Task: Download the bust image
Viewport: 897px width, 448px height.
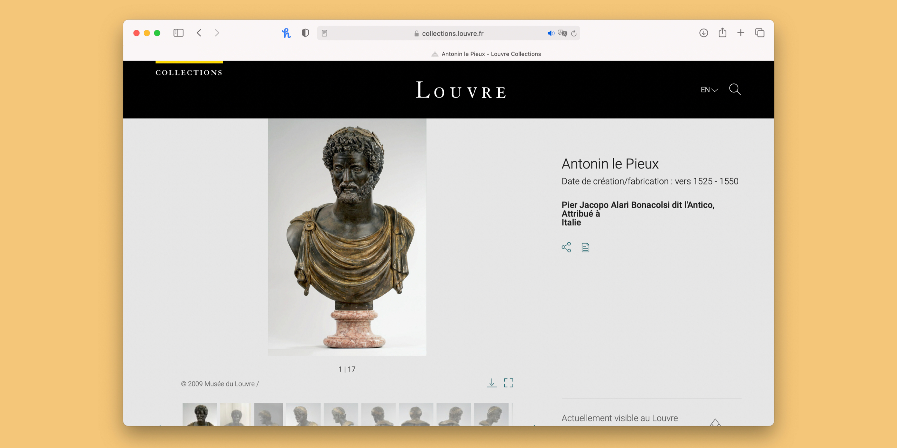Action: click(x=492, y=383)
